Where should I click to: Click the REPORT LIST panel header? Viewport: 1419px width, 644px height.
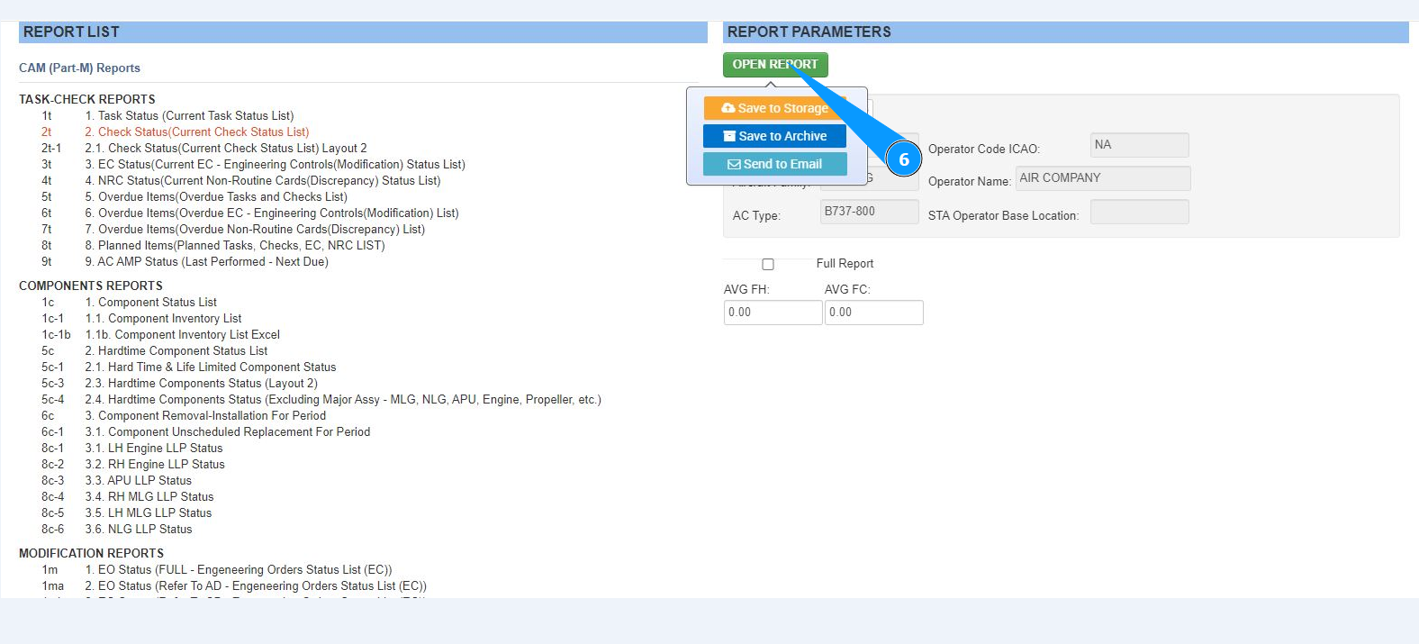coord(363,32)
